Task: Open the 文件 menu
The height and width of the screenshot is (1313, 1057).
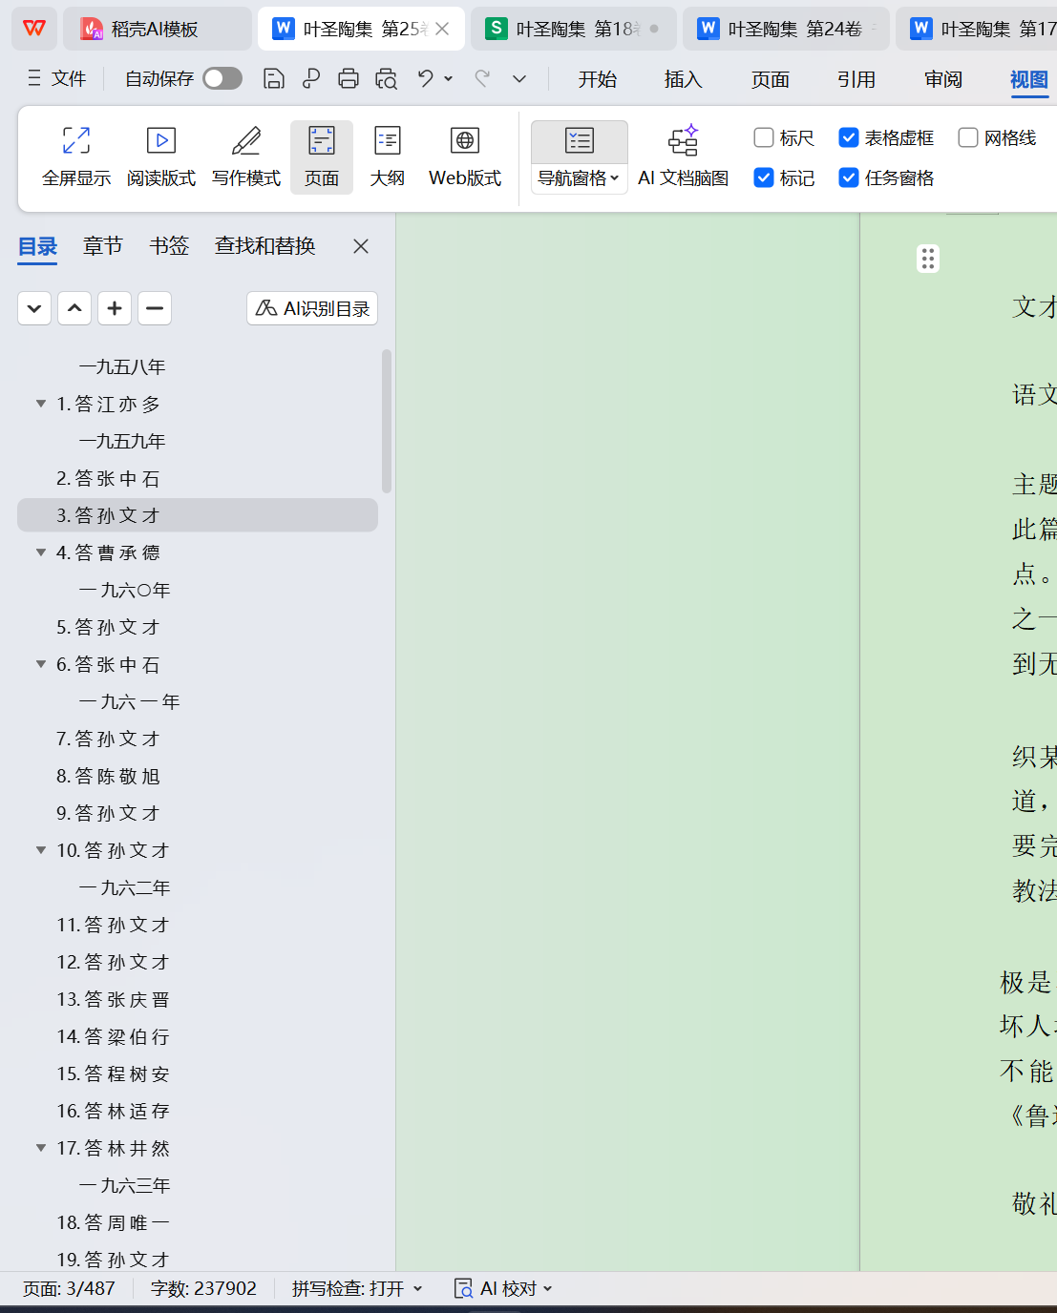Action: (x=57, y=78)
